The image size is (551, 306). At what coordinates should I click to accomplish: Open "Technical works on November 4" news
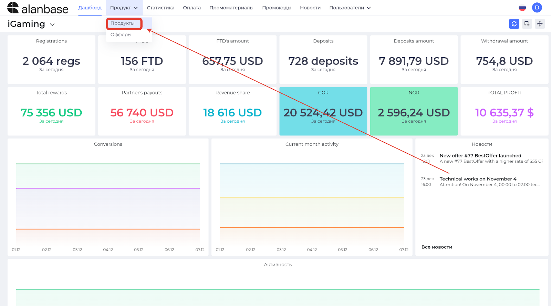[x=478, y=179]
